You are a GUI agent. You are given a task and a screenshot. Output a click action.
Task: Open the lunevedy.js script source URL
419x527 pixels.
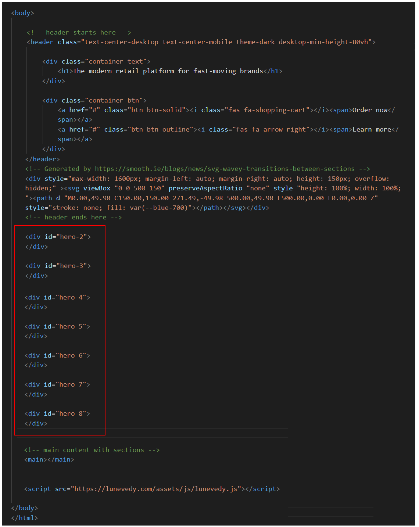coord(155,489)
